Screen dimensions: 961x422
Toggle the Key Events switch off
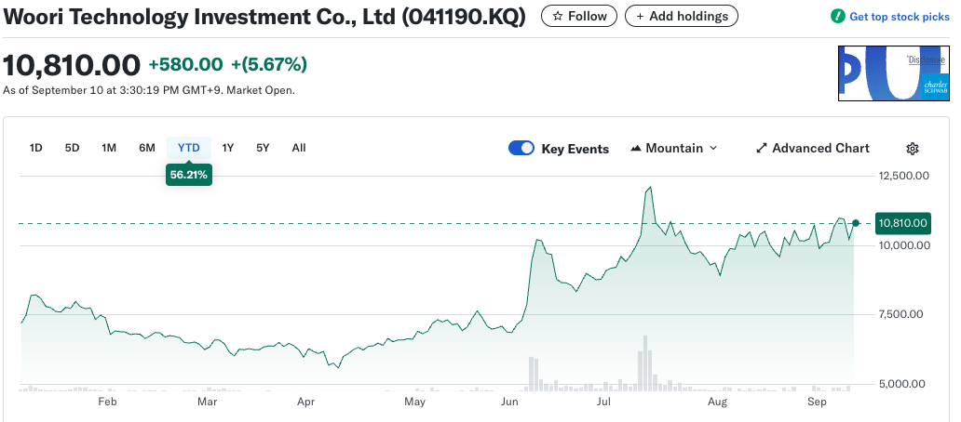pyautogui.click(x=521, y=149)
